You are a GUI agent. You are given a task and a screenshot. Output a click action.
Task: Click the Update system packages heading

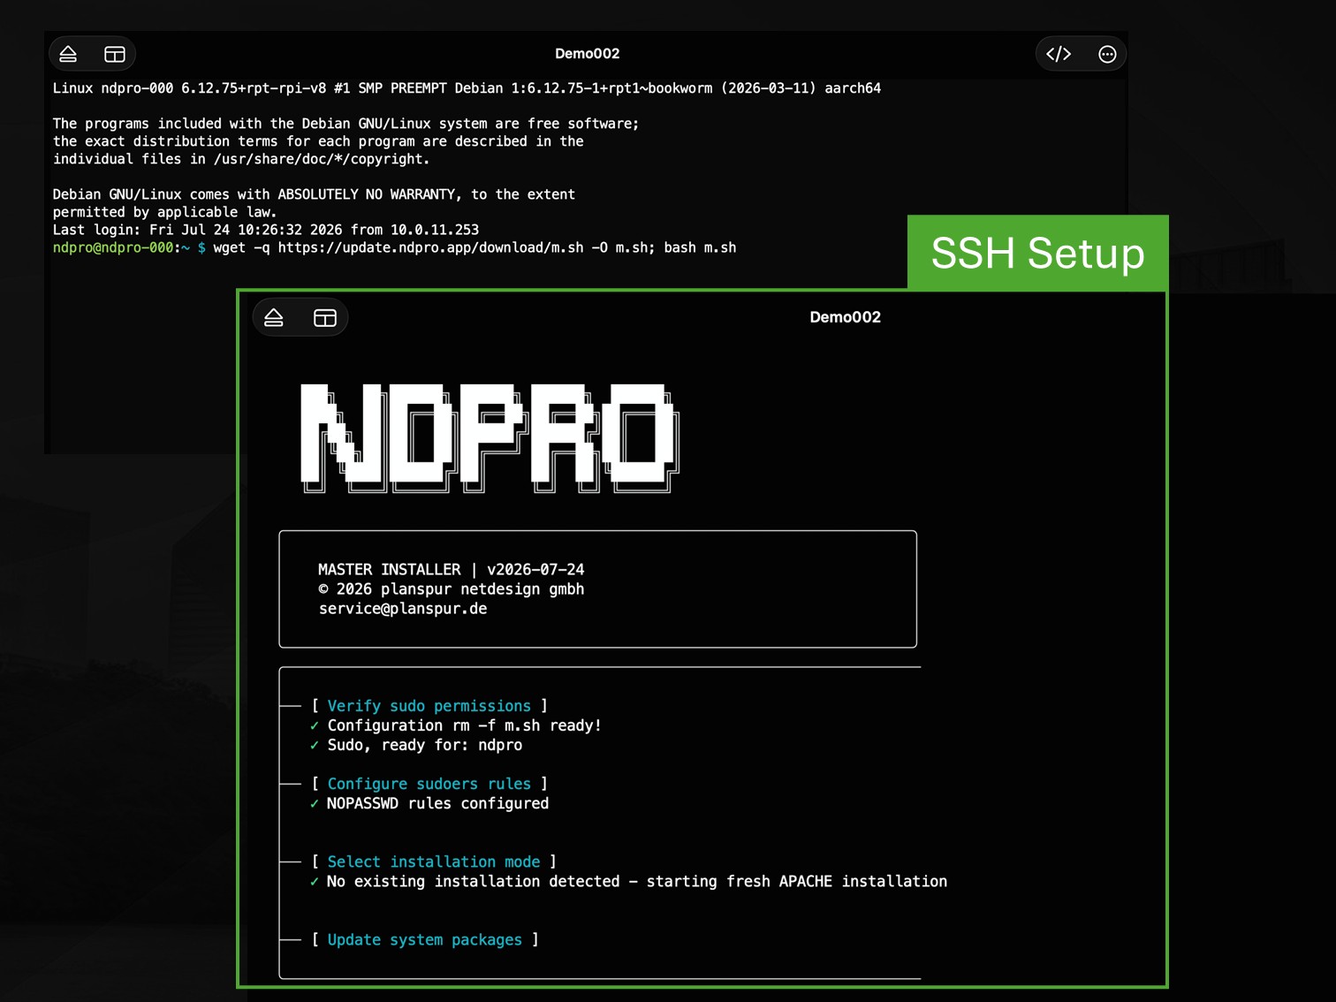(x=425, y=940)
